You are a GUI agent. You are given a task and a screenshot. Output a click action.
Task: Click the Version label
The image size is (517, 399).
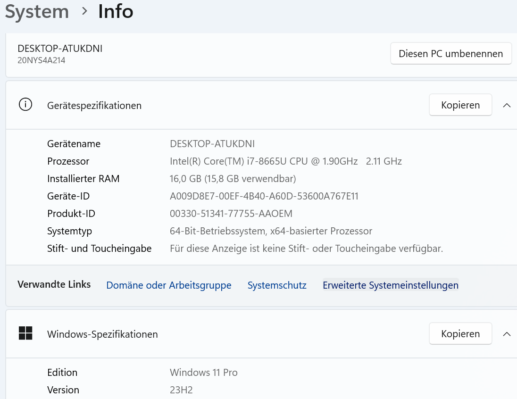[x=63, y=390]
